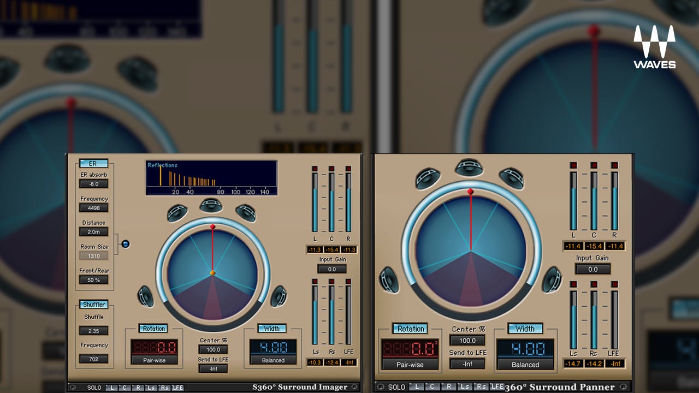Open the Pair-wise selector in Surround Panner

click(x=410, y=365)
